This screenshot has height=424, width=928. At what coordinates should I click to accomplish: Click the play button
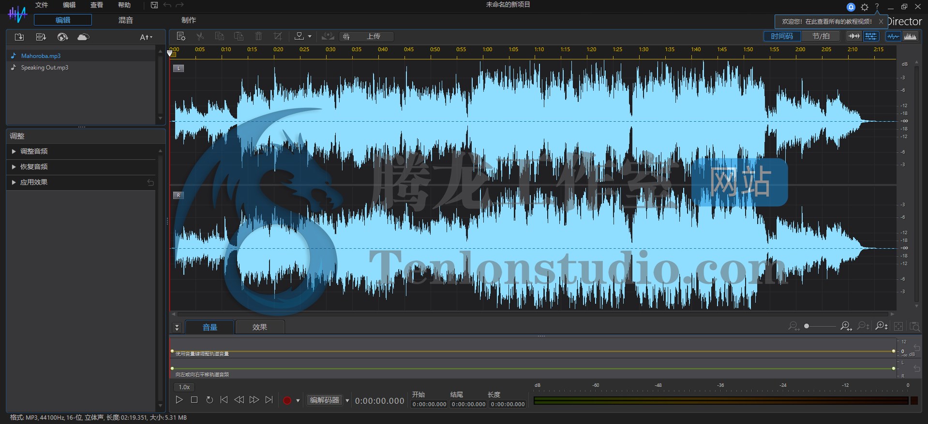coord(179,400)
